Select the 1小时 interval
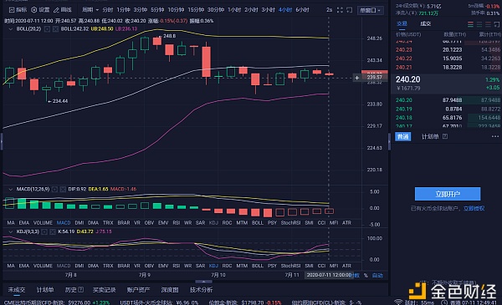This screenshot has width=502, height=305. 234,10
